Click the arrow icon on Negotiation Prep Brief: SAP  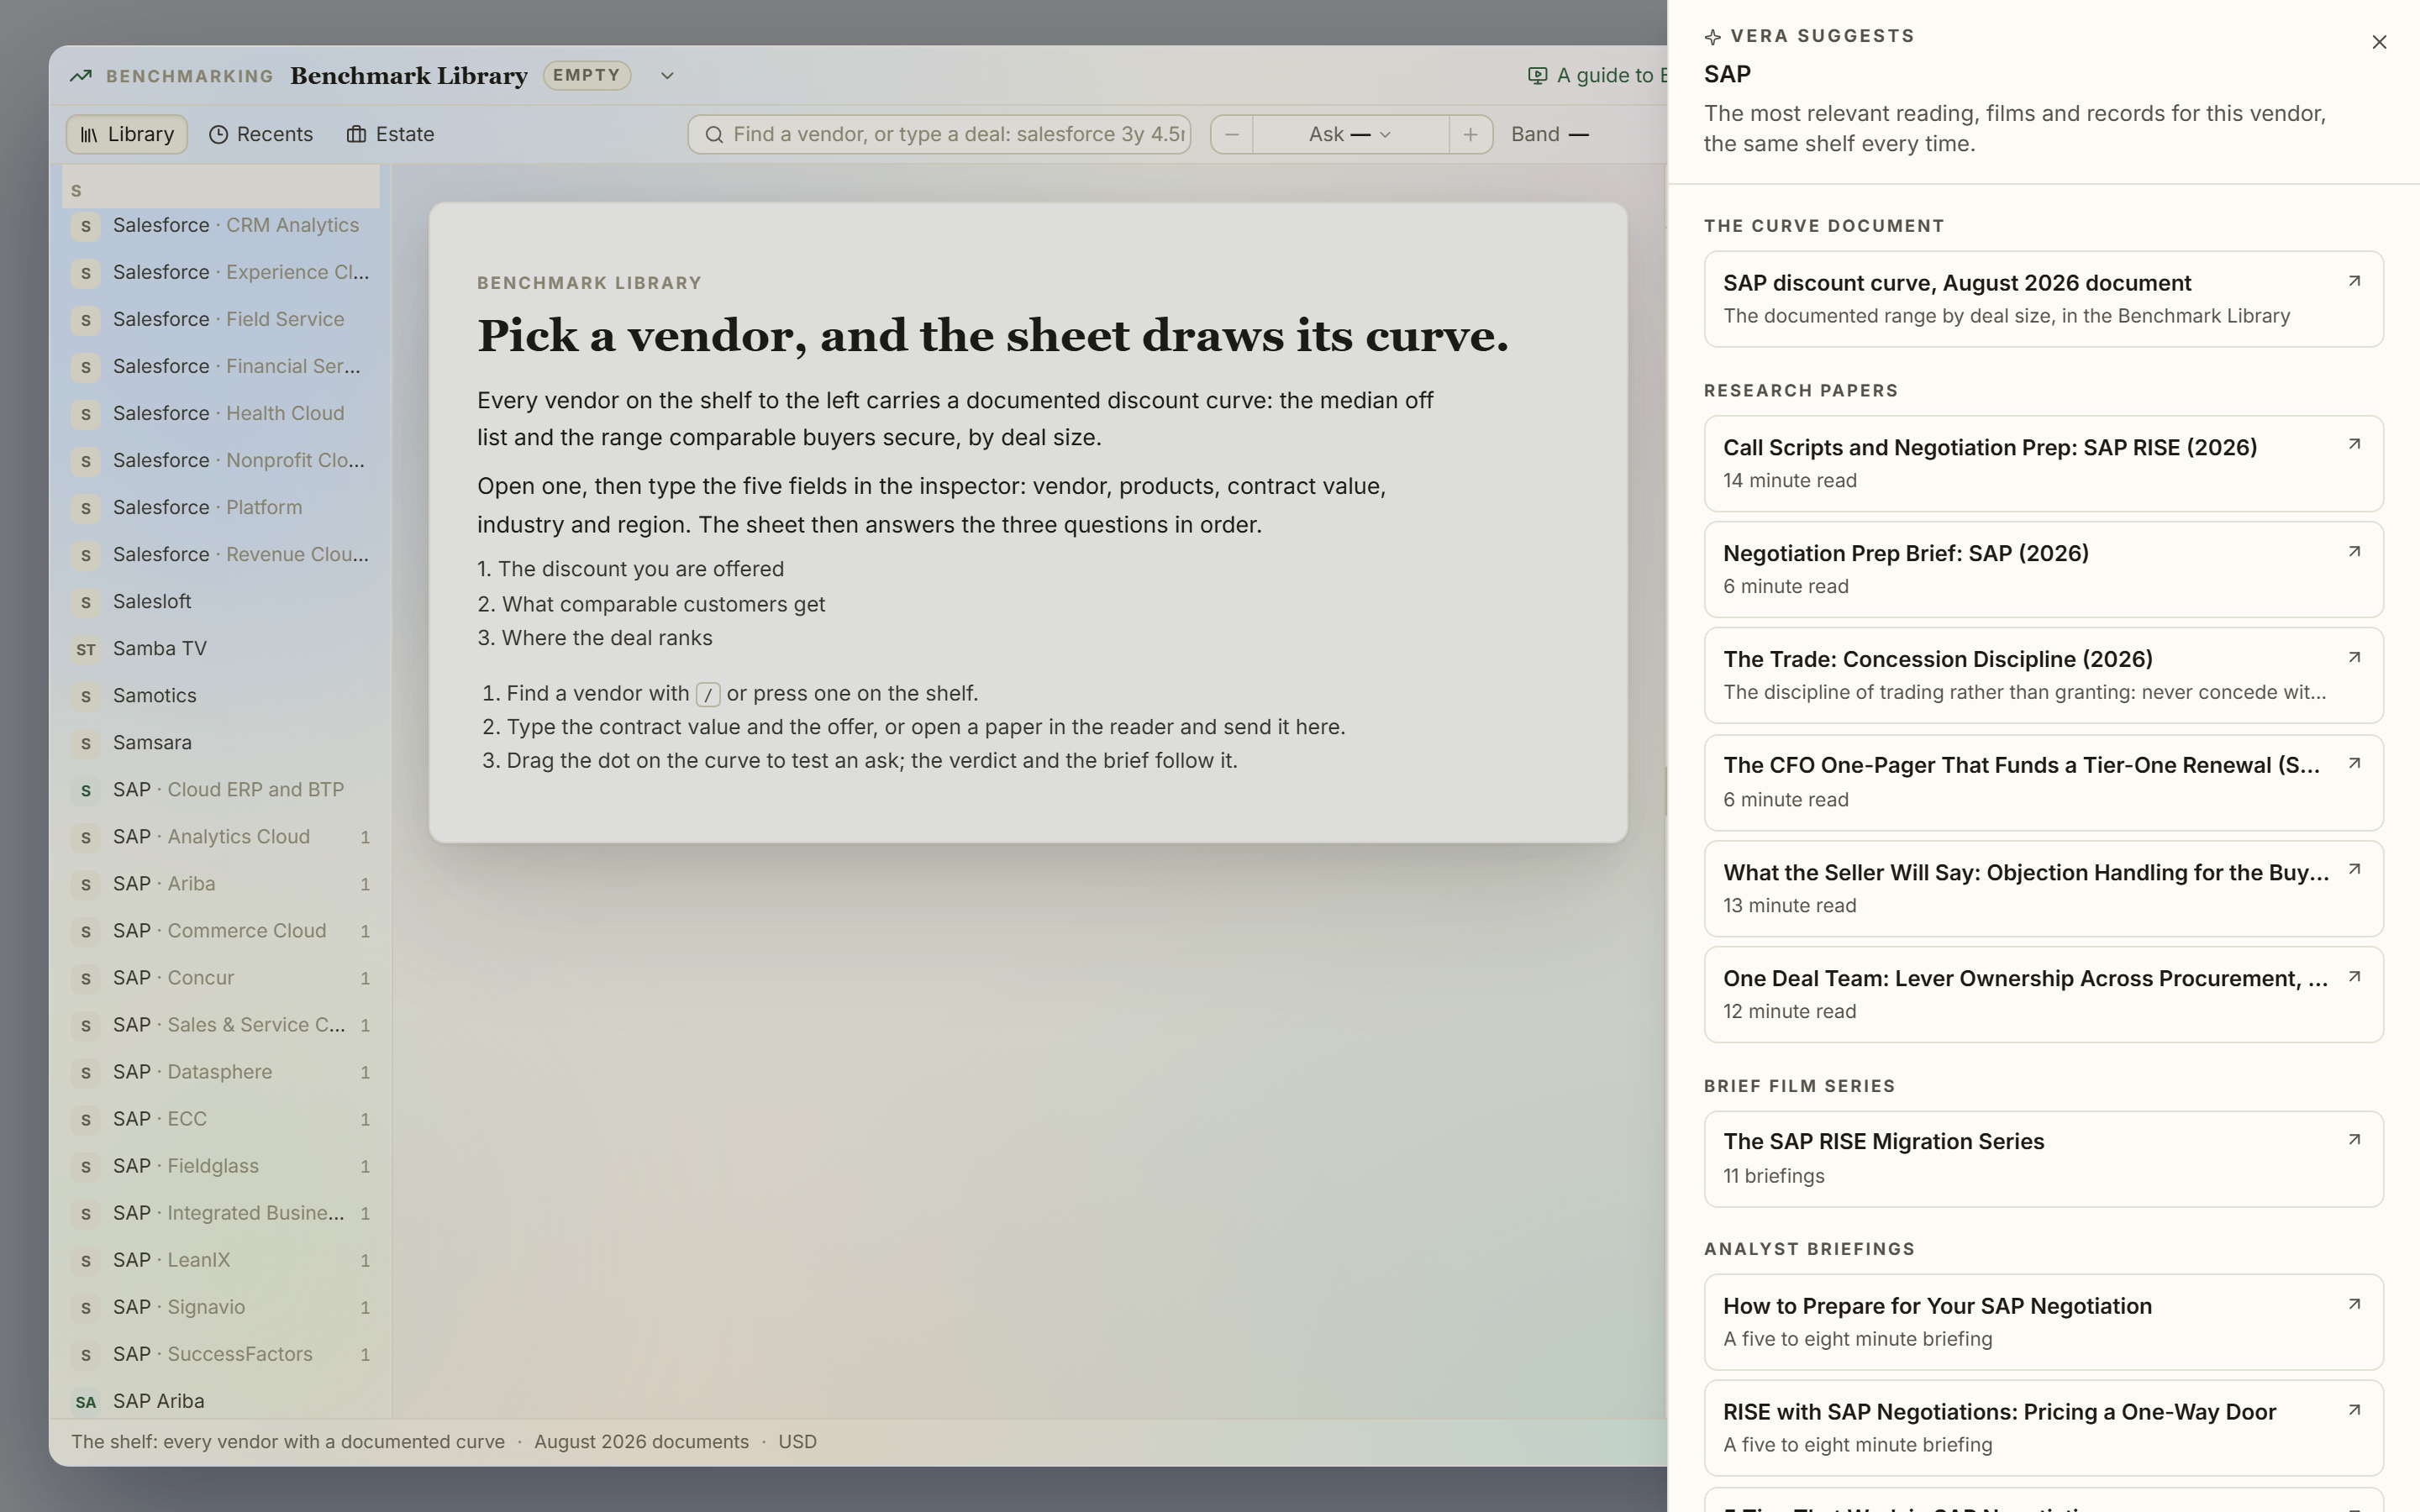pos(2354,552)
